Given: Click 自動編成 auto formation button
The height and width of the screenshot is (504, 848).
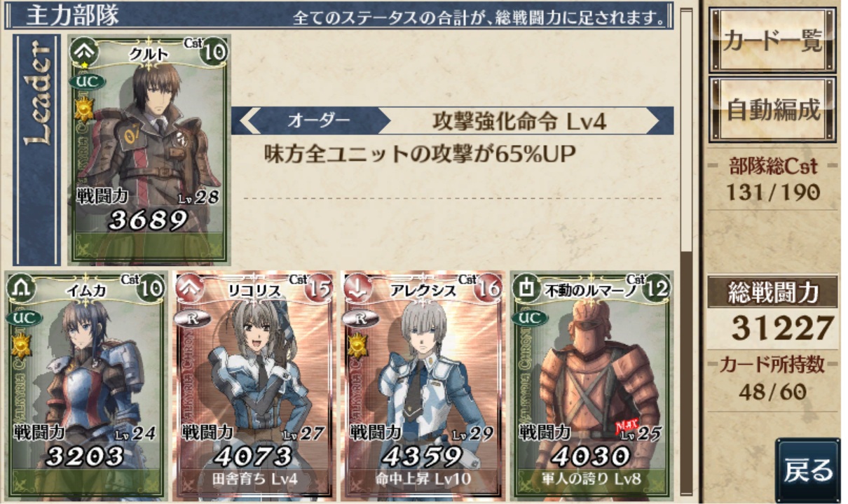Looking at the screenshot, I should tap(773, 109).
